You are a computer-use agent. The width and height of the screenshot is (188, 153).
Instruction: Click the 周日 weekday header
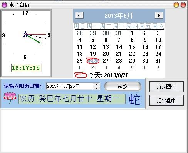[79, 26]
